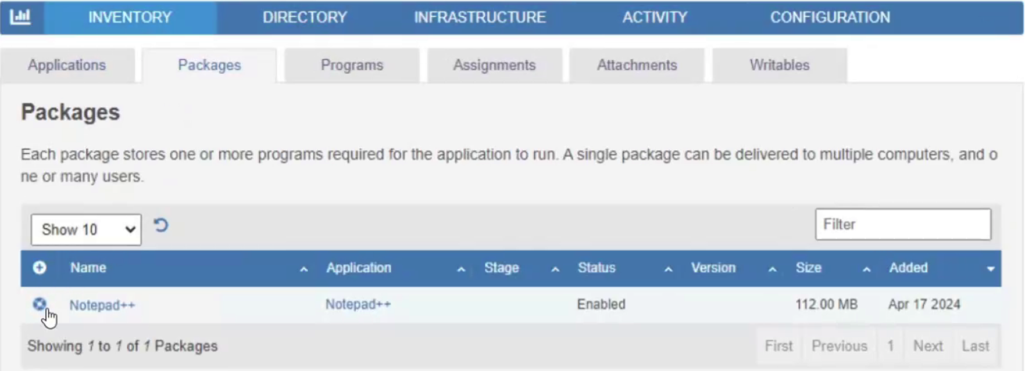Open the Configuration menu
Image resolution: width=1025 pixels, height=371 pixels.
pyautogui.click(x=830, y=17)
